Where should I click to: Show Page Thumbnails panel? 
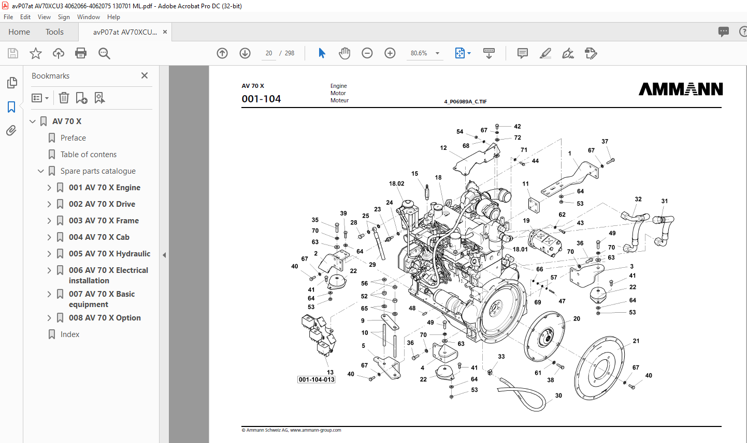pyautogui.click(x=11, y=83)
